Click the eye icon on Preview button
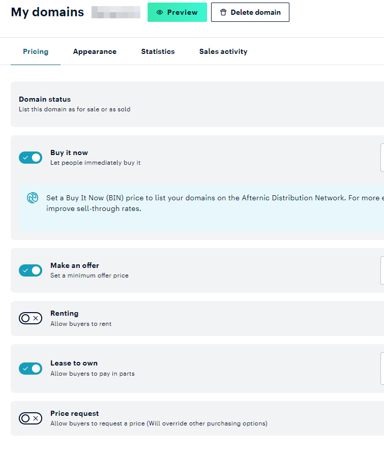This screenshot has width=384, height=457. pyautogui.click(x=160, y=12)
